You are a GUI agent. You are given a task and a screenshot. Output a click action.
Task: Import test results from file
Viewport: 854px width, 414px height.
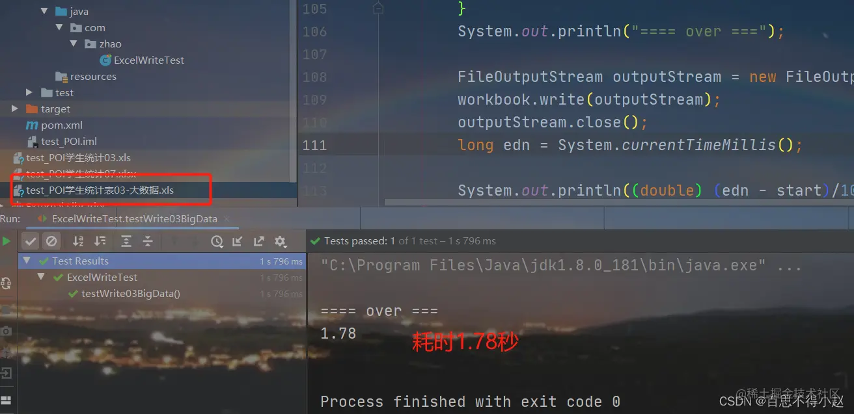point(238,241)
